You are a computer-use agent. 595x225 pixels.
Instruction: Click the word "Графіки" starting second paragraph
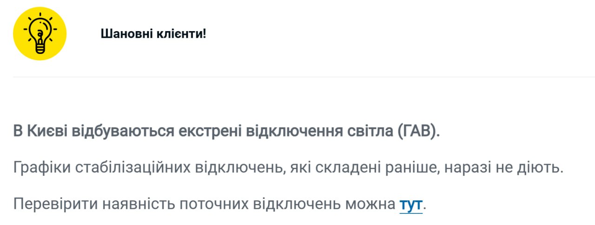(x=40, y=167)
